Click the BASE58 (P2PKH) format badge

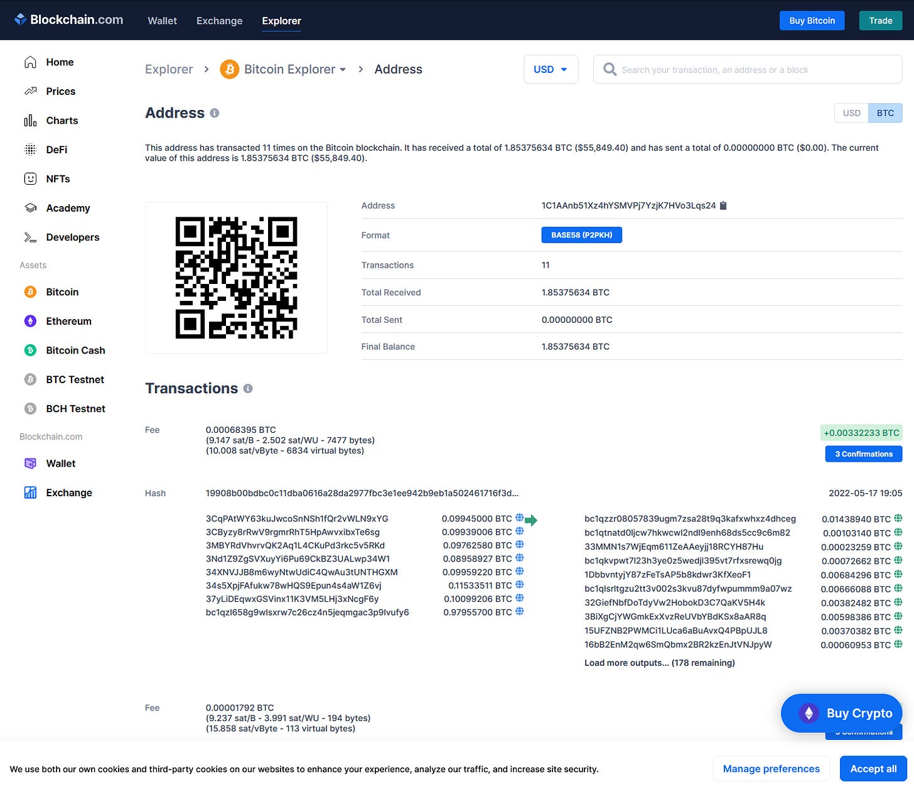coord(581,235)
